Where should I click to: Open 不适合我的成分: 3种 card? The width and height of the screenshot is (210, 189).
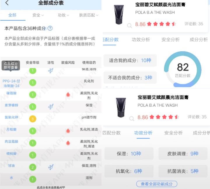point(130,77)
